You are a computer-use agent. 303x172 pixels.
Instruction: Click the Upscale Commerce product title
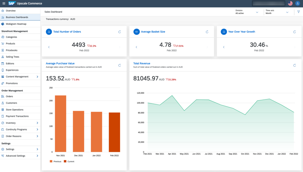[x=30, y=3]
